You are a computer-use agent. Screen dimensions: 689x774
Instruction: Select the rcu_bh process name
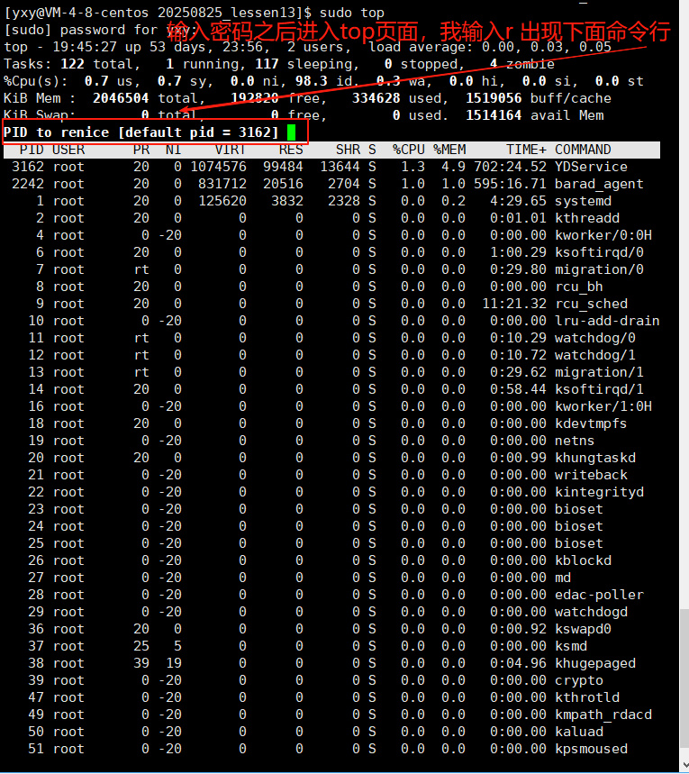(579, 287)
